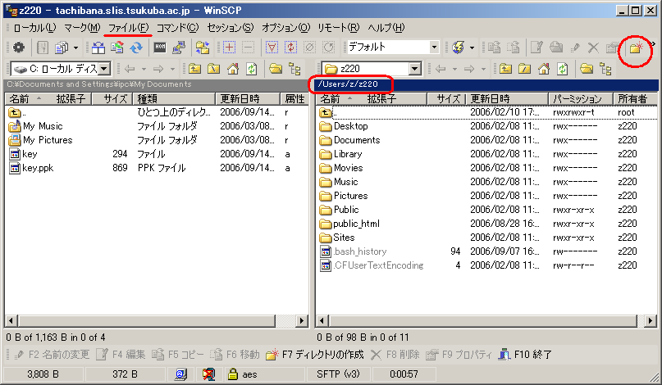The width and height of the screenshot is (662, 385).
Task: Toggle remote panel directory tree icon
Action: [x=605, y=69]
